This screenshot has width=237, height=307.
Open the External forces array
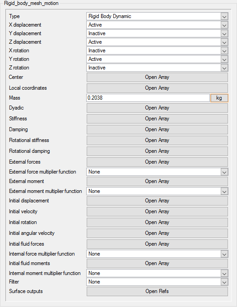coord(157,162)
